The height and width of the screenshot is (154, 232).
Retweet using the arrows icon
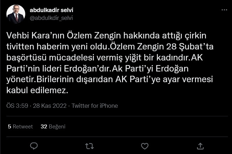click(x=89, y=146)
